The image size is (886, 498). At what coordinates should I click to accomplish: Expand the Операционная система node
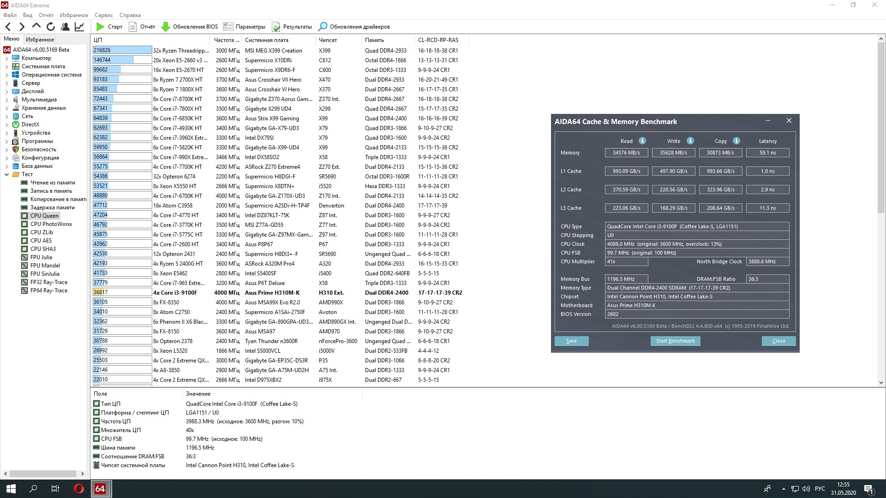(6, 75)
